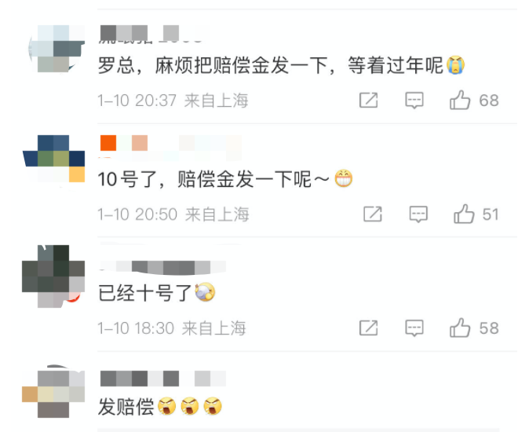Like the comment with 58 likes
This screenshot has width=529, height=432.
pos(460,328)
